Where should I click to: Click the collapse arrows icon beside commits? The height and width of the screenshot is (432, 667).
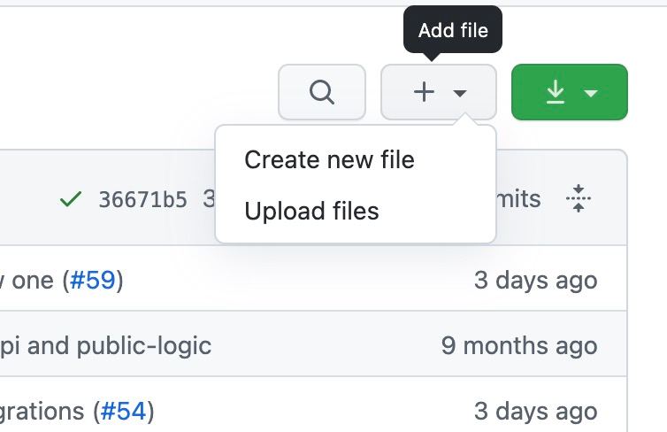pyautogui.click(x=578, y=198)
